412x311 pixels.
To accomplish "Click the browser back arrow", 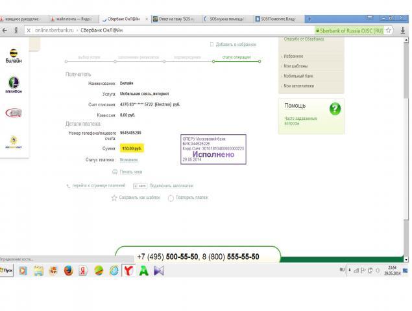I will pos(5,30).
